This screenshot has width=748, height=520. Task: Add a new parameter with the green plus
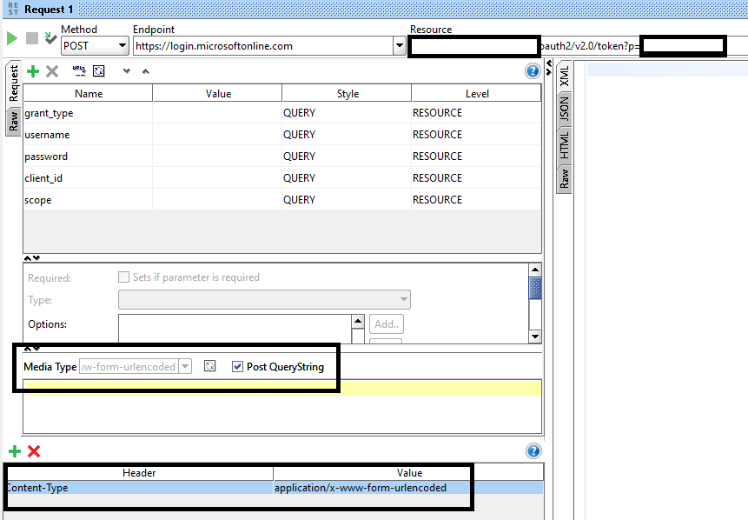point(33,71)
